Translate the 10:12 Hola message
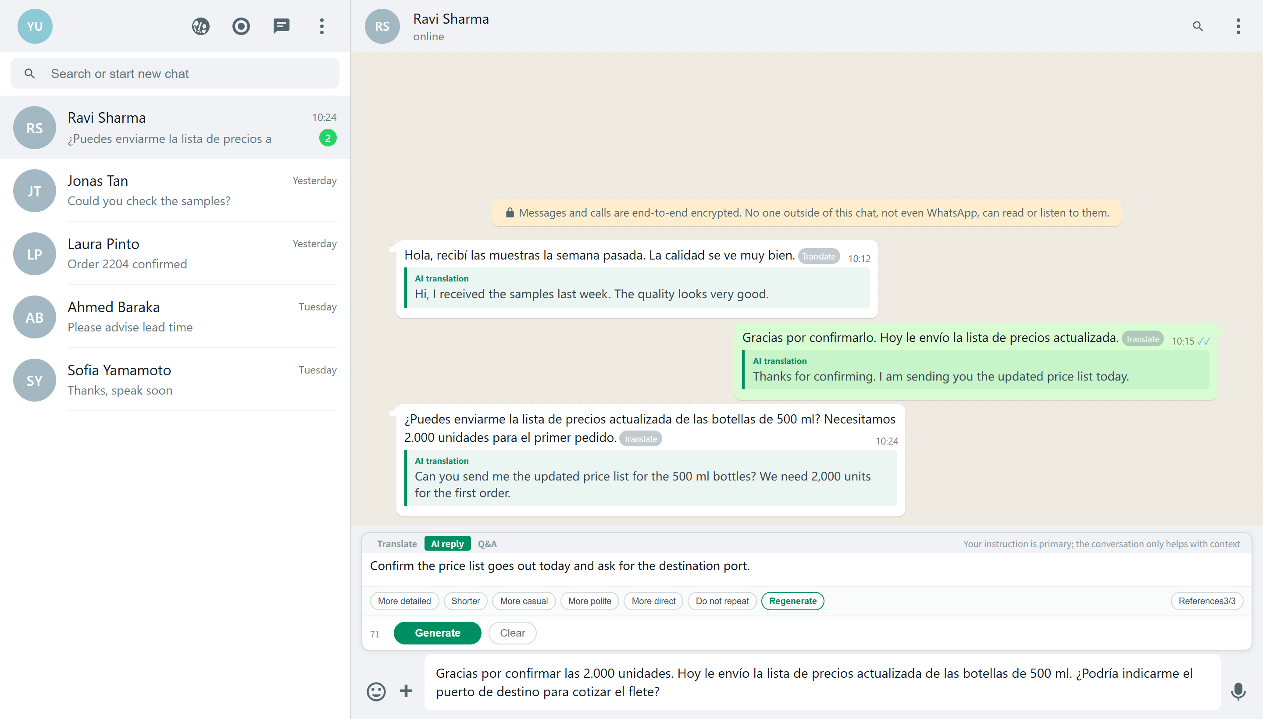Image resolution: width=1263 pixels, height=719 pixels. pos(818,256)
